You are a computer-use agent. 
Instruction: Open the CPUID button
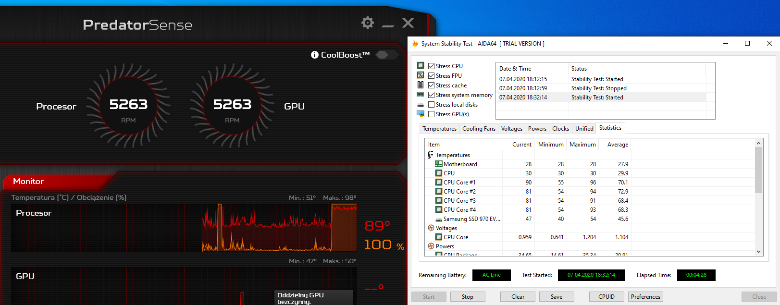[607, 297]
